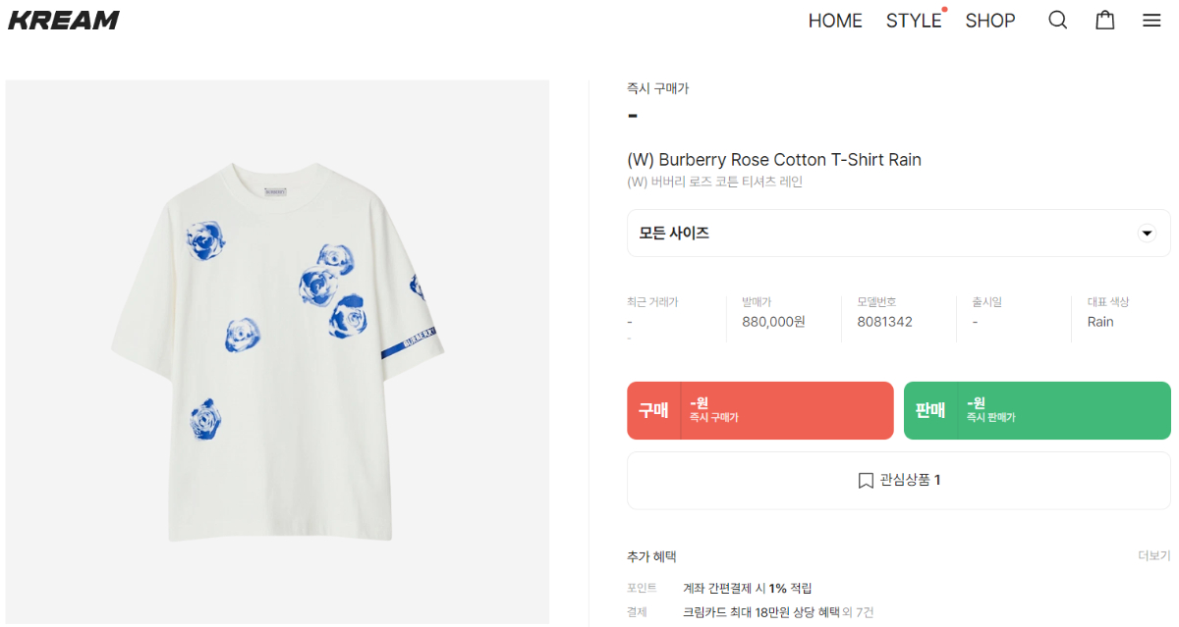Open the search magnifier icon
Viewport: 1179px width, 627px height.
click(1057, 21)
